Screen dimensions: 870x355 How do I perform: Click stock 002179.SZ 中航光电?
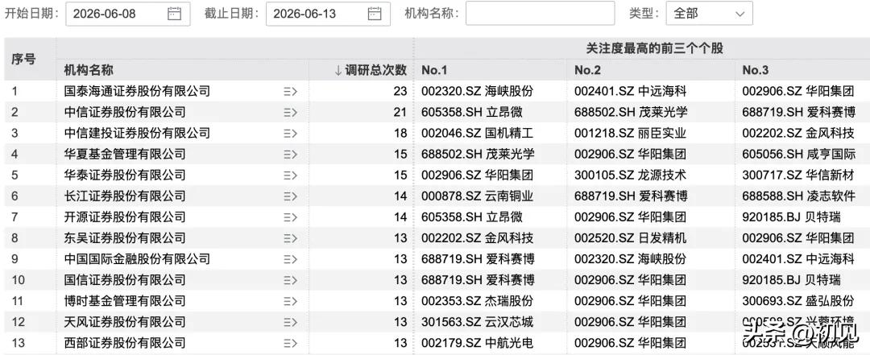point(477,344)
